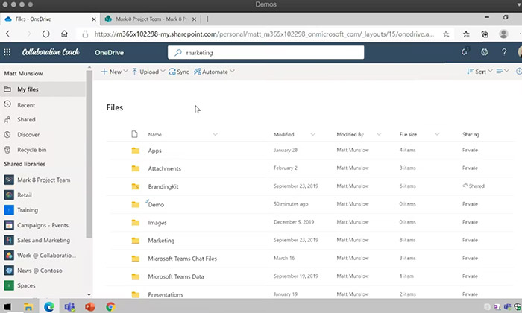The image size is (522, 313).
Task: Open the help question mark icon
Action: pos(504,52)
